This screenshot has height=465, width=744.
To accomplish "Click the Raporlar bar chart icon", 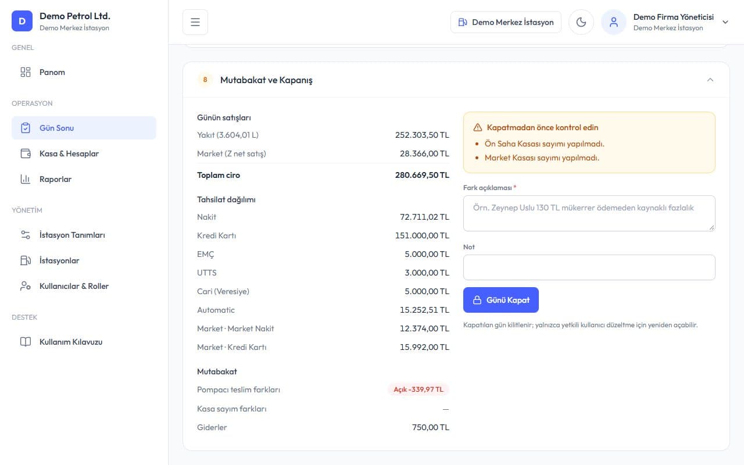I will click(26, 179).
